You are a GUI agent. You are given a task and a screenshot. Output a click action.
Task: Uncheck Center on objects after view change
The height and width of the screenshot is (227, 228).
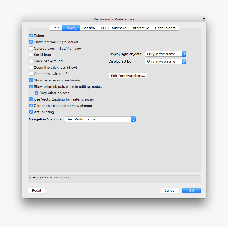(x=31, y=106)
